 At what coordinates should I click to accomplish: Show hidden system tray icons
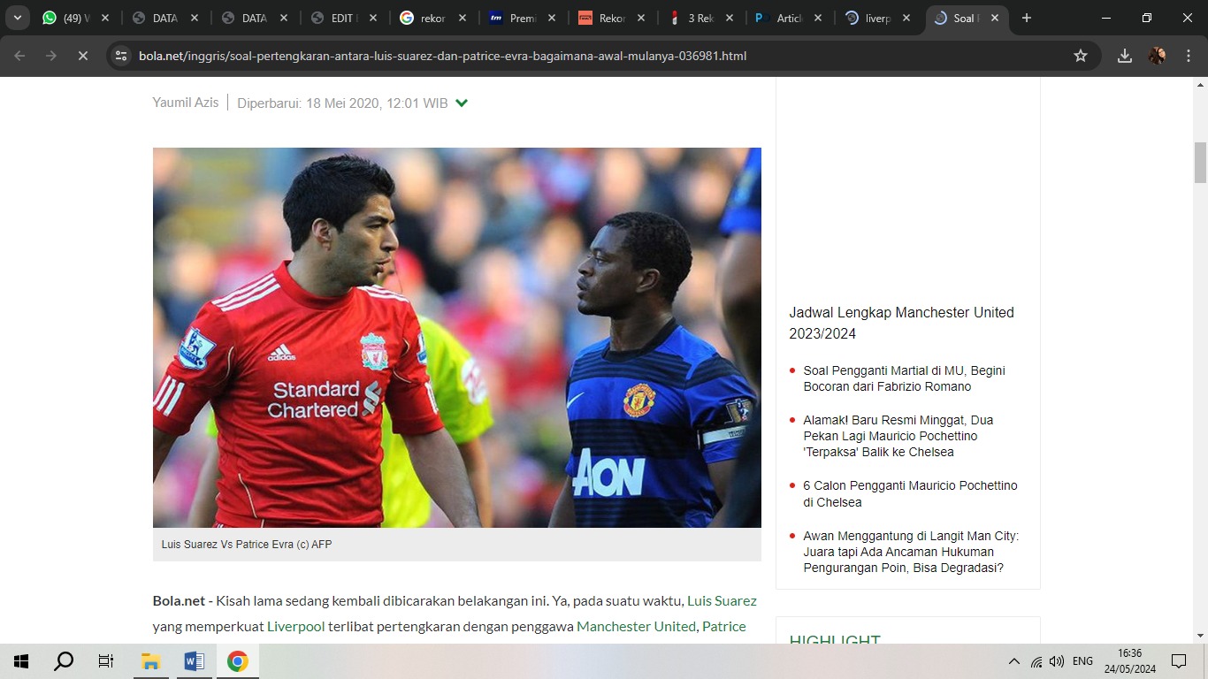1013,661
